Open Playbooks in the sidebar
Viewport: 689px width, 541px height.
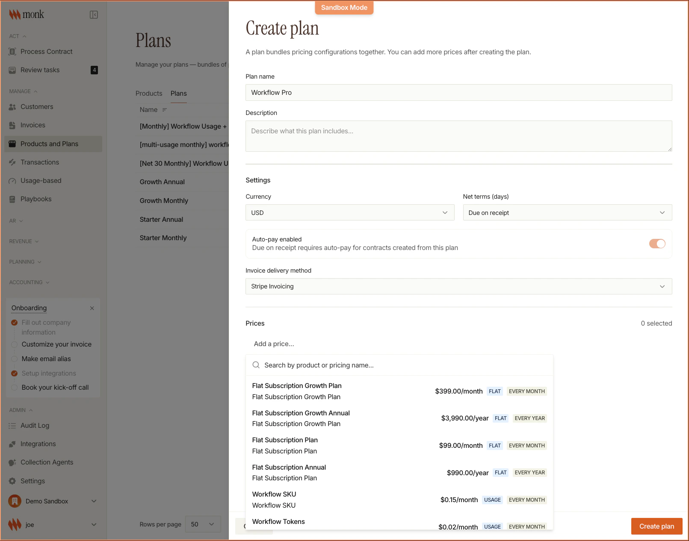coord(53,199)
